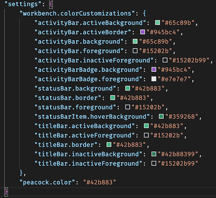The width and height of the screenshot is (216, 198).
Task: Click the "#e7e7e7" hex value string
Action: (174, 79)
